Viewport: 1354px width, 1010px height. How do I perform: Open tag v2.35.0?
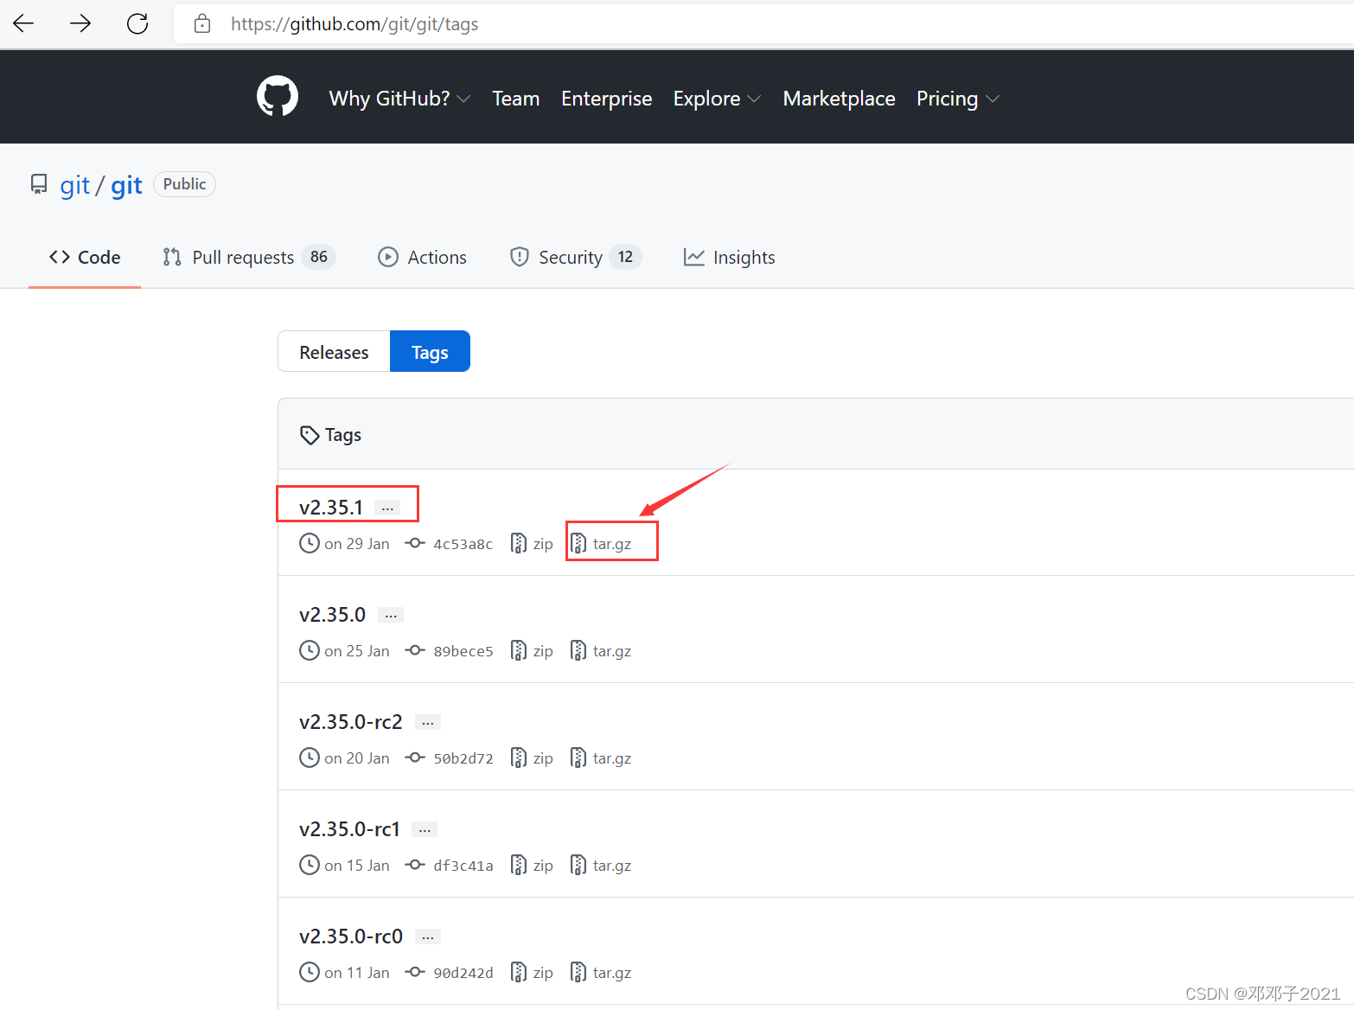tap(332, 615)
